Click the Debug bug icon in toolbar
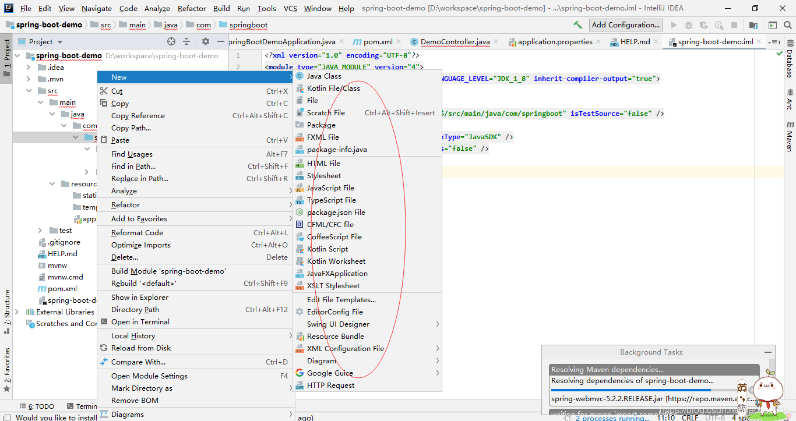 pyautogui.click(x=689, y=25)
